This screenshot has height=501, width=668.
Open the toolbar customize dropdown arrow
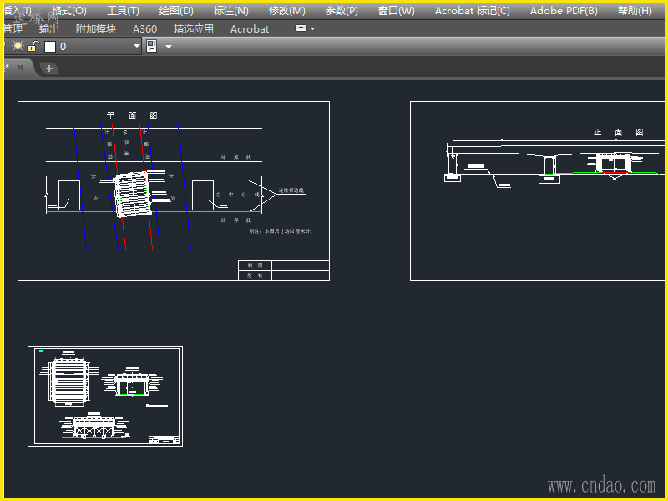tap(169, 46)
